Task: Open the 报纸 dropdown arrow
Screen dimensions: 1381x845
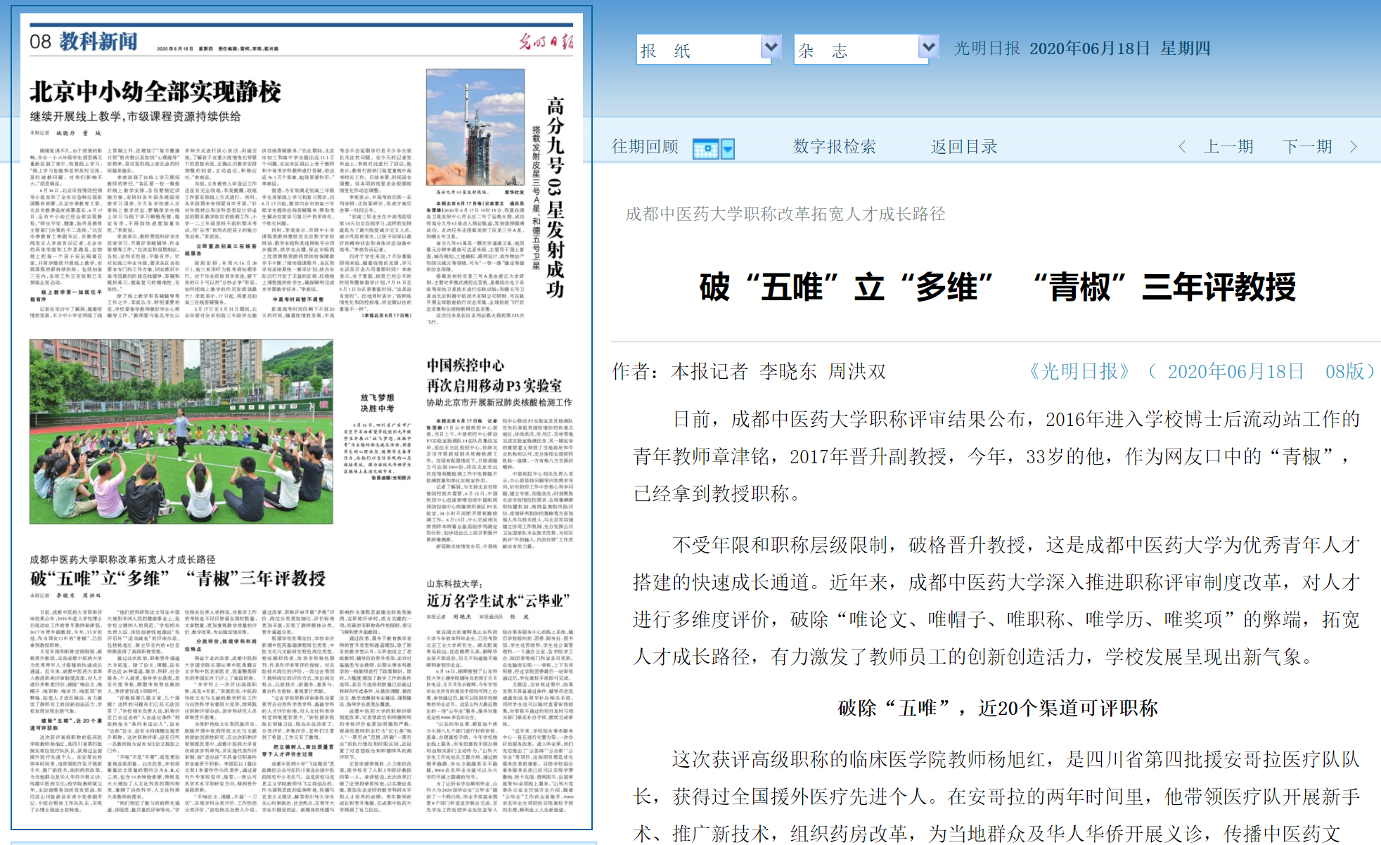Action: 771,47
